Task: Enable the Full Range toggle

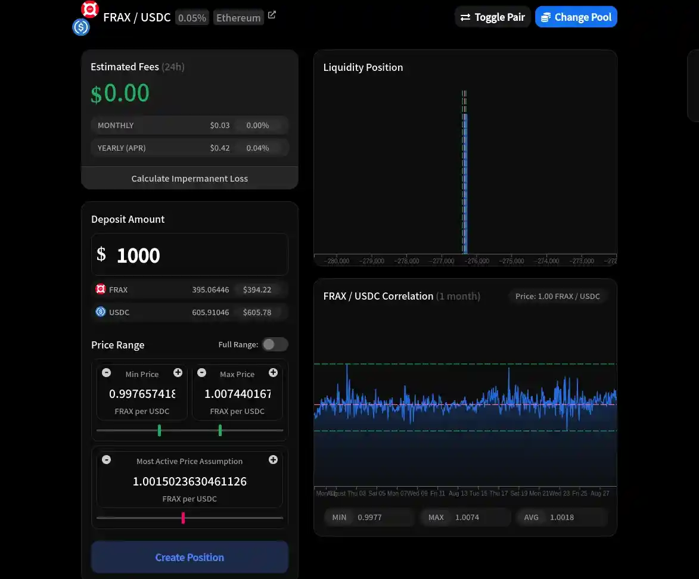Action: tap(275, 344)
